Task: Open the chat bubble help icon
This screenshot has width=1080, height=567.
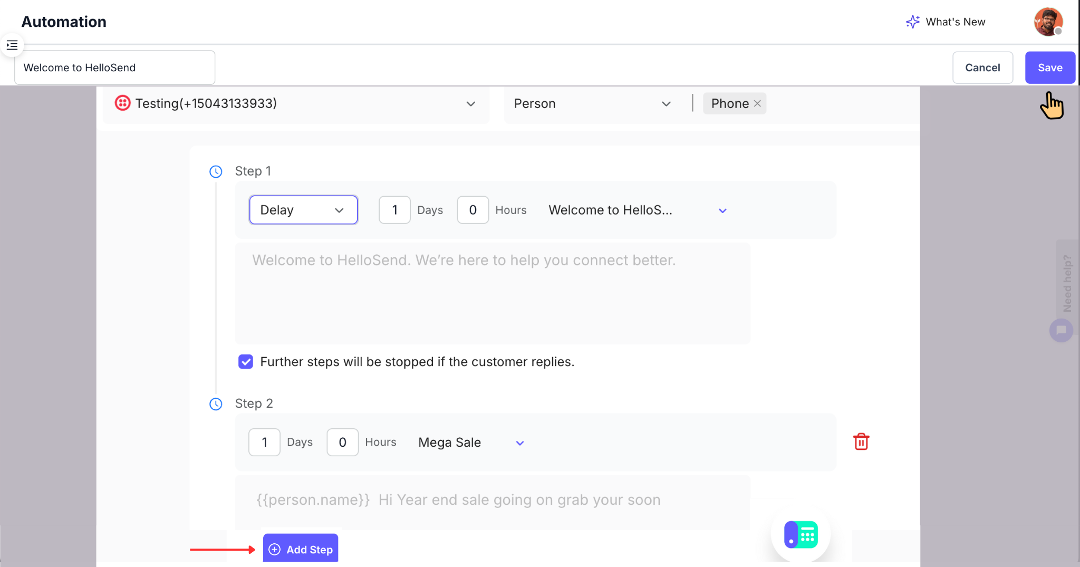Action: coord(1061,331)
